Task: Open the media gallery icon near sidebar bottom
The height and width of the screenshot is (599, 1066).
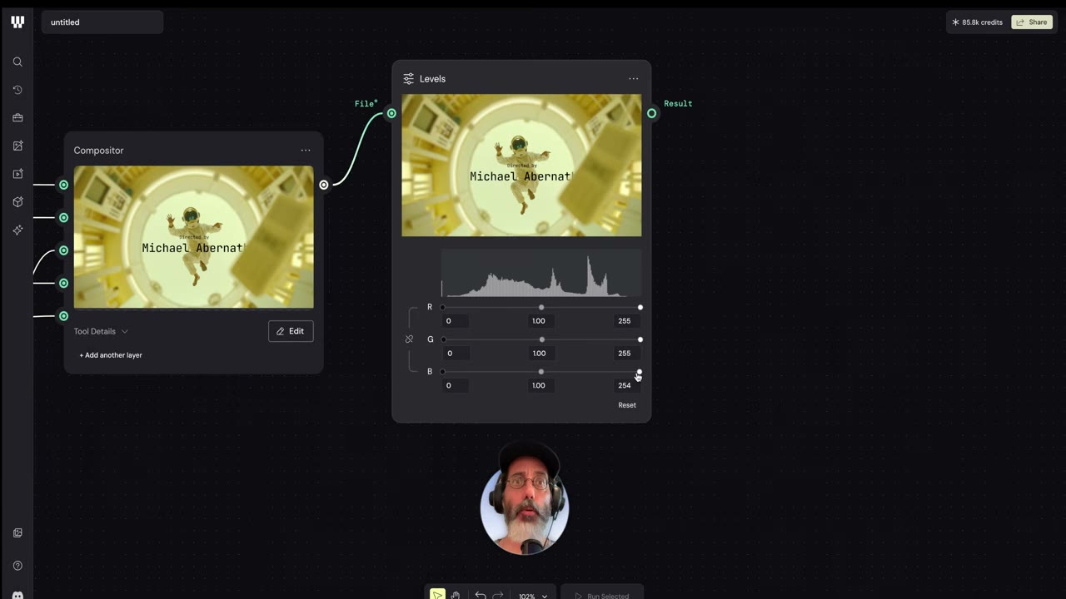Action: tap(17, 532)
